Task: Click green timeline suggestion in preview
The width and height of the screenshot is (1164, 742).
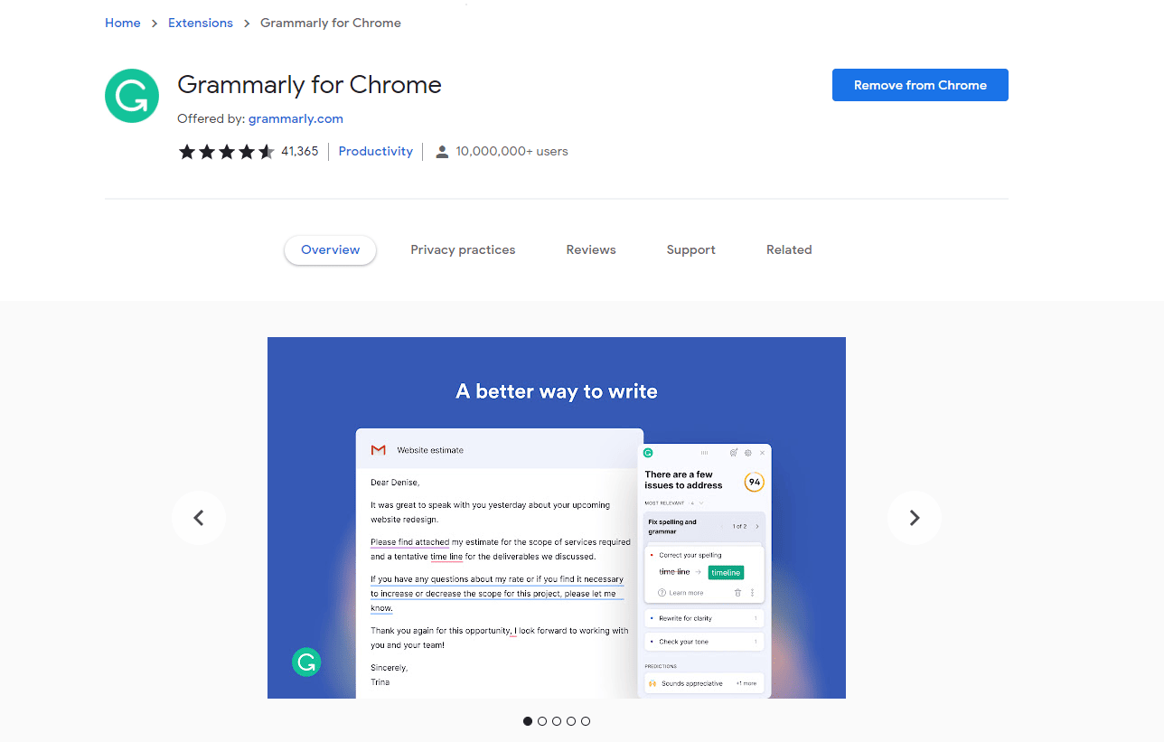Action: pyautogui.click(x=726, y=572)
